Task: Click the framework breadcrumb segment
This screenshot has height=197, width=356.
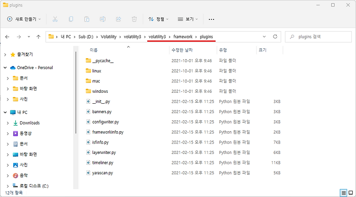Action: click(x=183, y=36)
